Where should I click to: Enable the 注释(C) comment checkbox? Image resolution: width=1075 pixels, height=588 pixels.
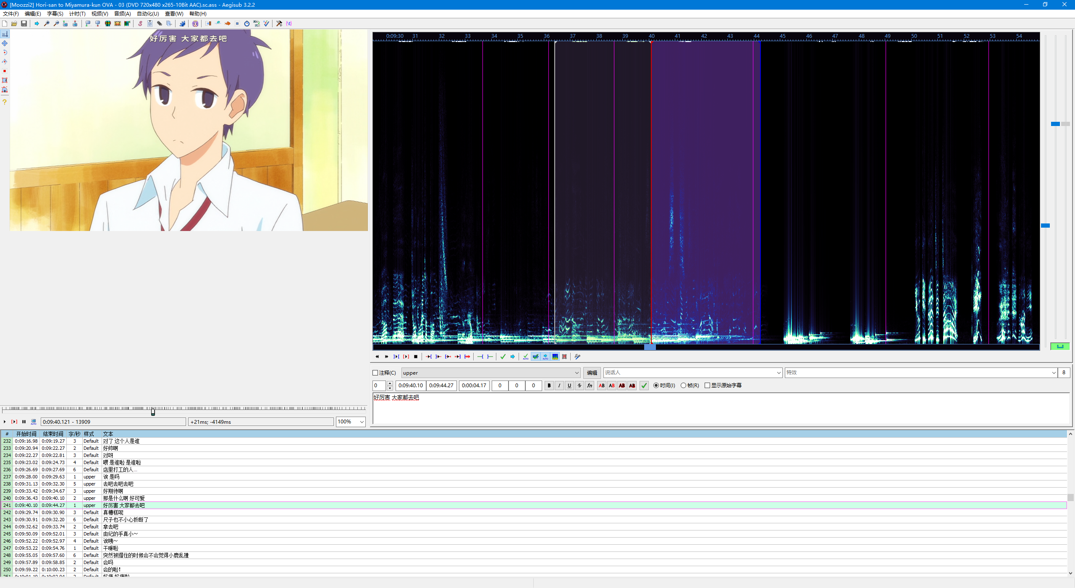coord(375,373)
